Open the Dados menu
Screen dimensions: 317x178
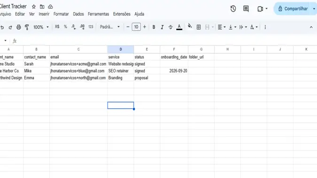point(78,14)
